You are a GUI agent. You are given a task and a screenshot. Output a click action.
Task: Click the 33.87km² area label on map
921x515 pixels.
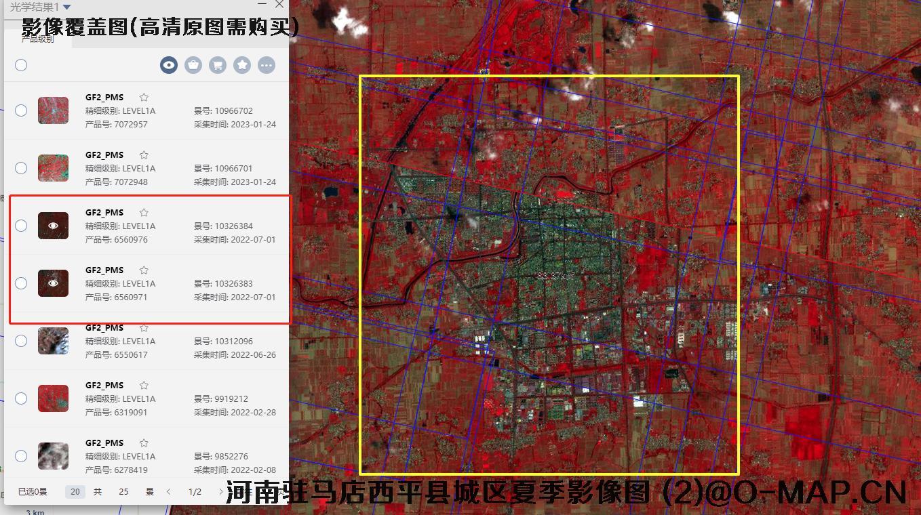[x=555, y=276]
